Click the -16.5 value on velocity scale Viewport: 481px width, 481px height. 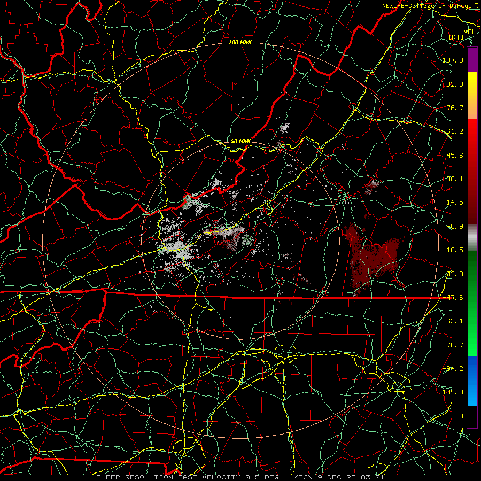click(x=453, y=250)
